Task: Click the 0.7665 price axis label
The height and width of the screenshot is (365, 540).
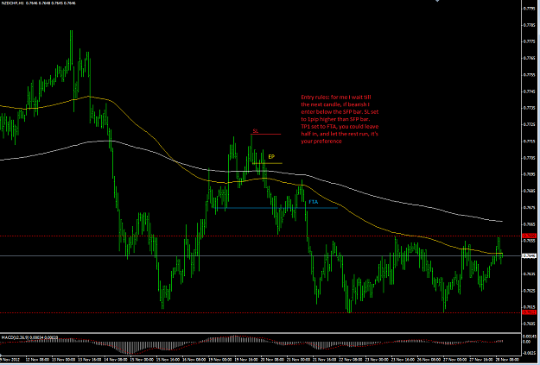Action: coord(530,224)
